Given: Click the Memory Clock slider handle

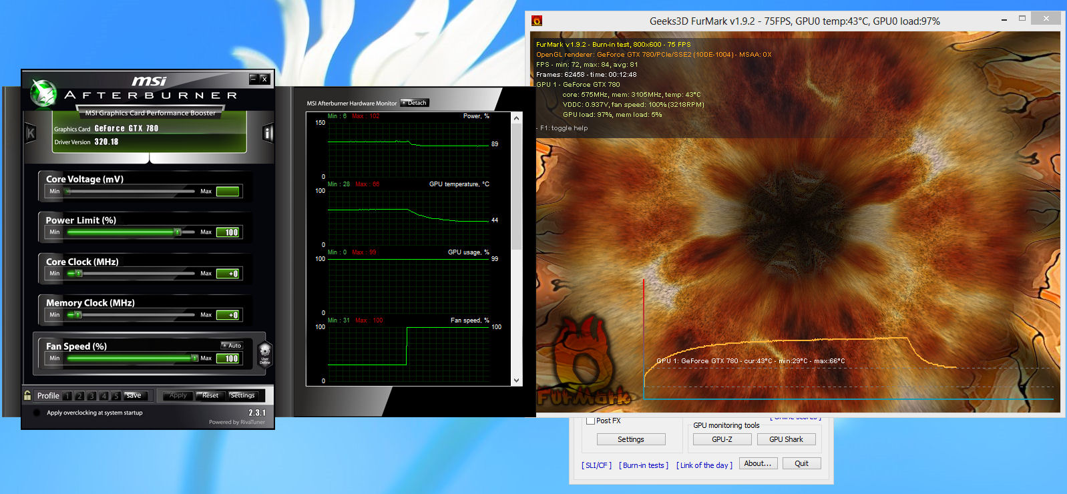Looking at the screenshot, I should click(79, 315).
